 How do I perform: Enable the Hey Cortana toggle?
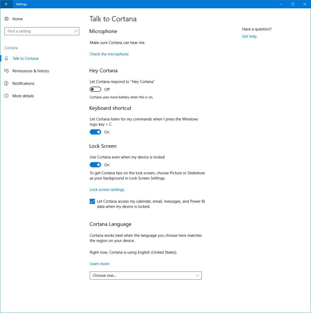tap(95, 89)
